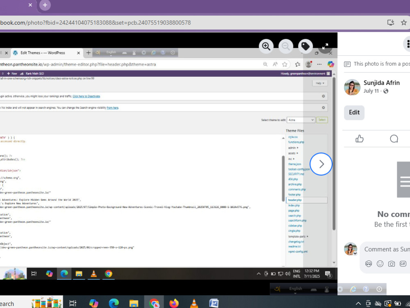
Task: Select header.php in Theme Files list
Action: click(295, 200)
